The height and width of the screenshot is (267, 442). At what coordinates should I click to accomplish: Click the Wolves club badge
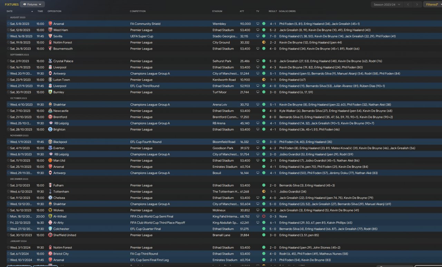[x=50, y=210]
